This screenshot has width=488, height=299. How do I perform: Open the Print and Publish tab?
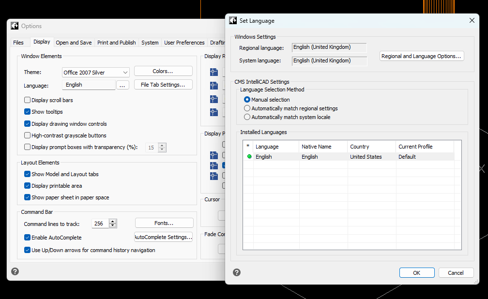point(116,43)
